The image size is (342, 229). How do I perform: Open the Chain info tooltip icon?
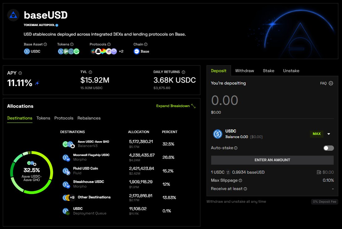pyautogui.click(x=146, y=44)
